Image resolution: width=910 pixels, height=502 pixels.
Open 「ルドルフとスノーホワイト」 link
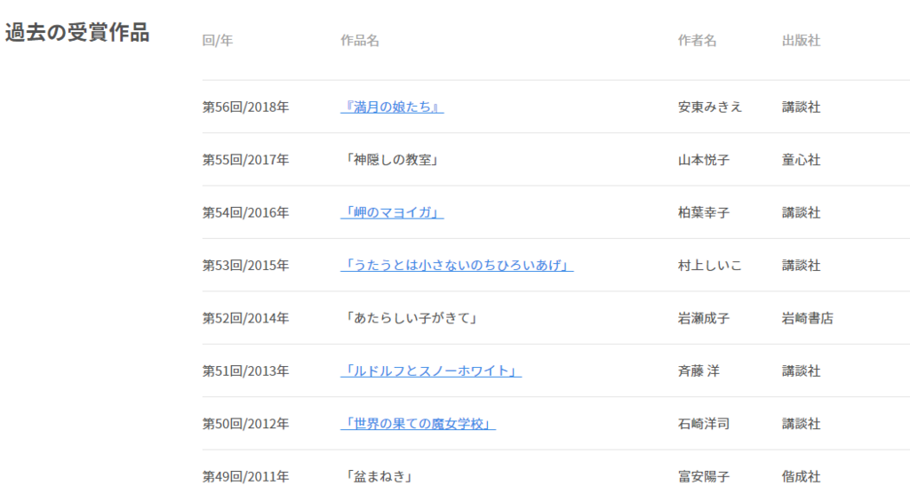click(x=431, y=371)
